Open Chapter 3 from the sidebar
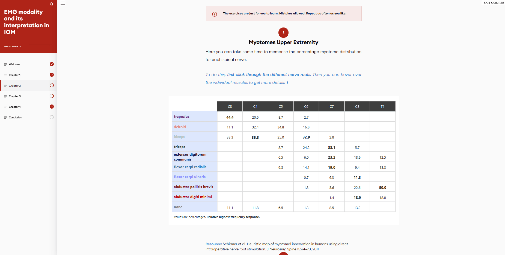505x255 pixels. pyautogui.click(x=15, y=96)
